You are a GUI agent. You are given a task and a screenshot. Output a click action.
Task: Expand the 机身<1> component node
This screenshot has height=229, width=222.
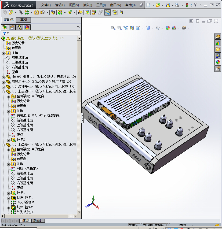(3, 77)
